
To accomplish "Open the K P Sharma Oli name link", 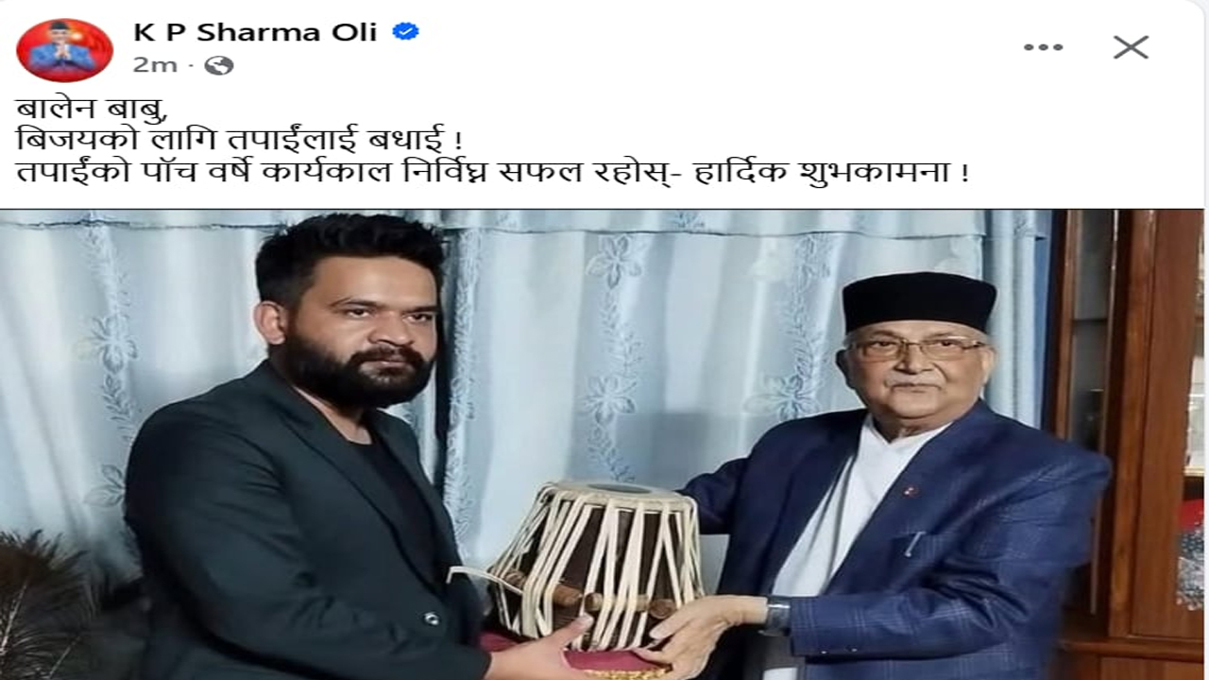I will (x=255, y=32).
